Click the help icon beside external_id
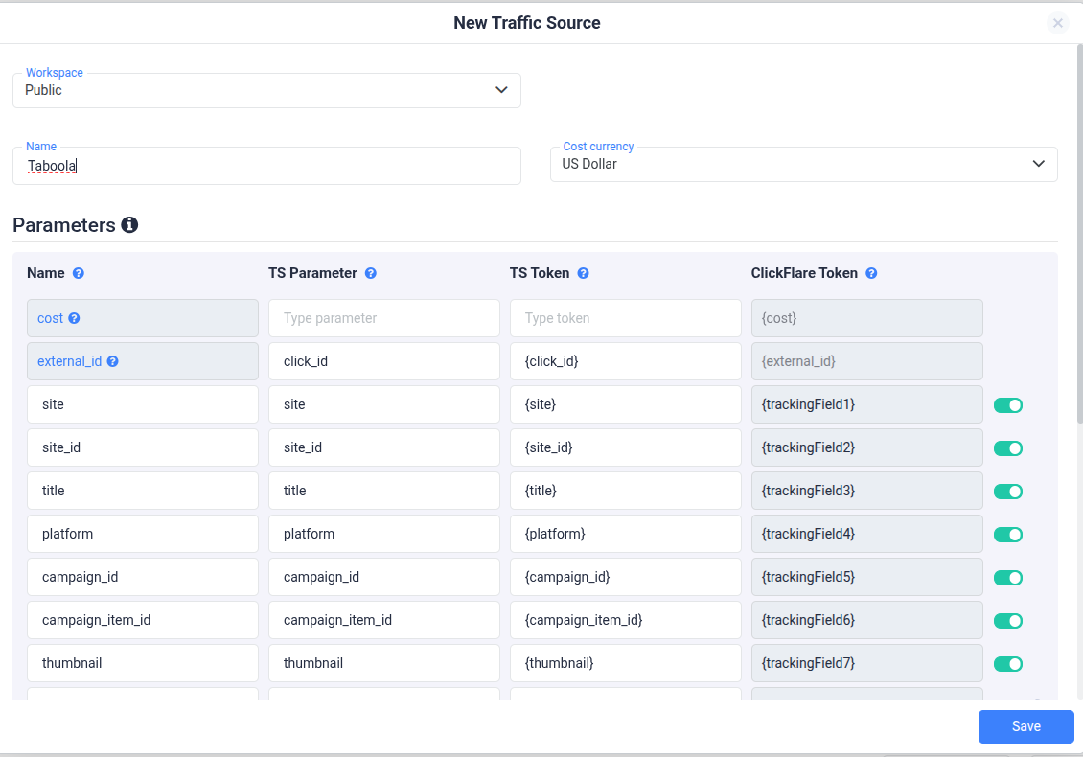 click(112, 361)
